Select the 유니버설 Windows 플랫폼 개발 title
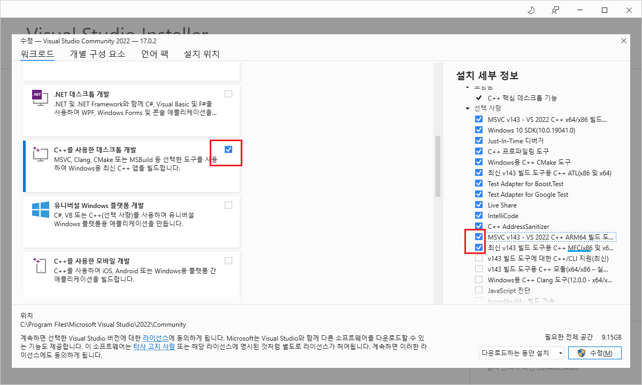642x385 pixels. coord(99,205)
